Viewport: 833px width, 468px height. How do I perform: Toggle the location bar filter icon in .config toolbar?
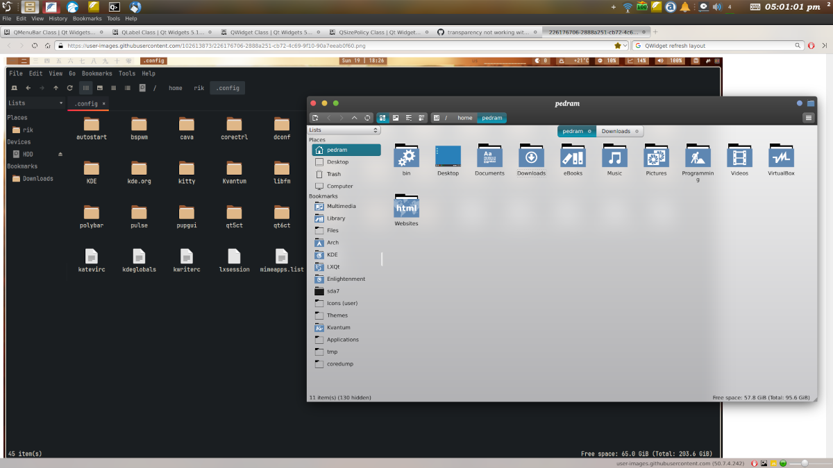(x=142, y=87)
